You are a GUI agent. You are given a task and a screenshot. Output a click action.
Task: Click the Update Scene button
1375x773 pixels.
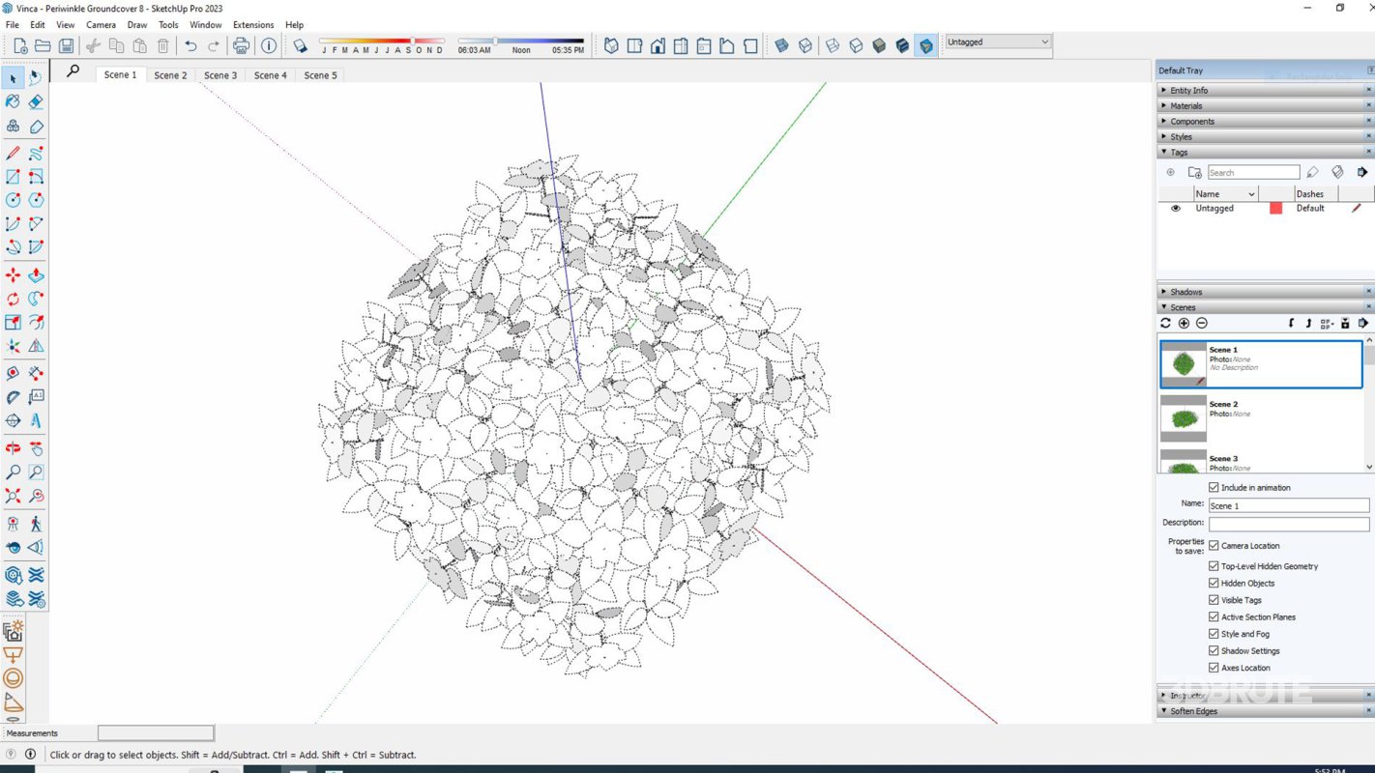click(1165, 324)
